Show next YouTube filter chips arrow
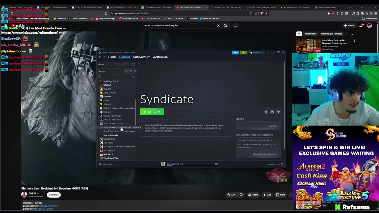Image resolution: width=379 pixels, height=213 pixels. tap(352, 34)
